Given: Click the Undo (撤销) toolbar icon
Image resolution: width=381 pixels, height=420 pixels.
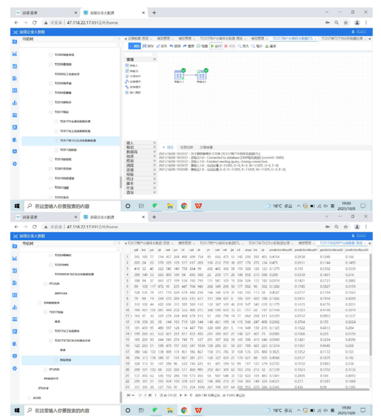Looking at the screenshot, I should (x=175, y=46).
